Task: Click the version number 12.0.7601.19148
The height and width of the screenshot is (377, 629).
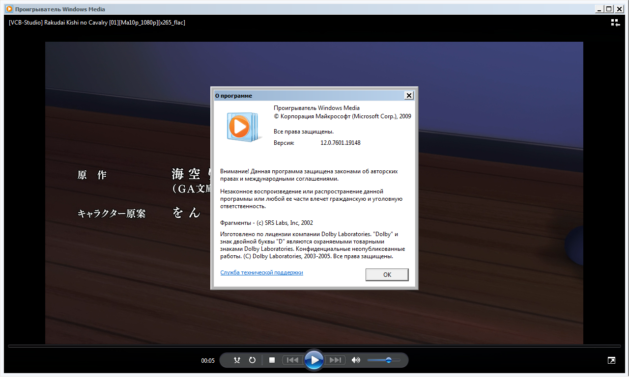Action: click(341, 143)
